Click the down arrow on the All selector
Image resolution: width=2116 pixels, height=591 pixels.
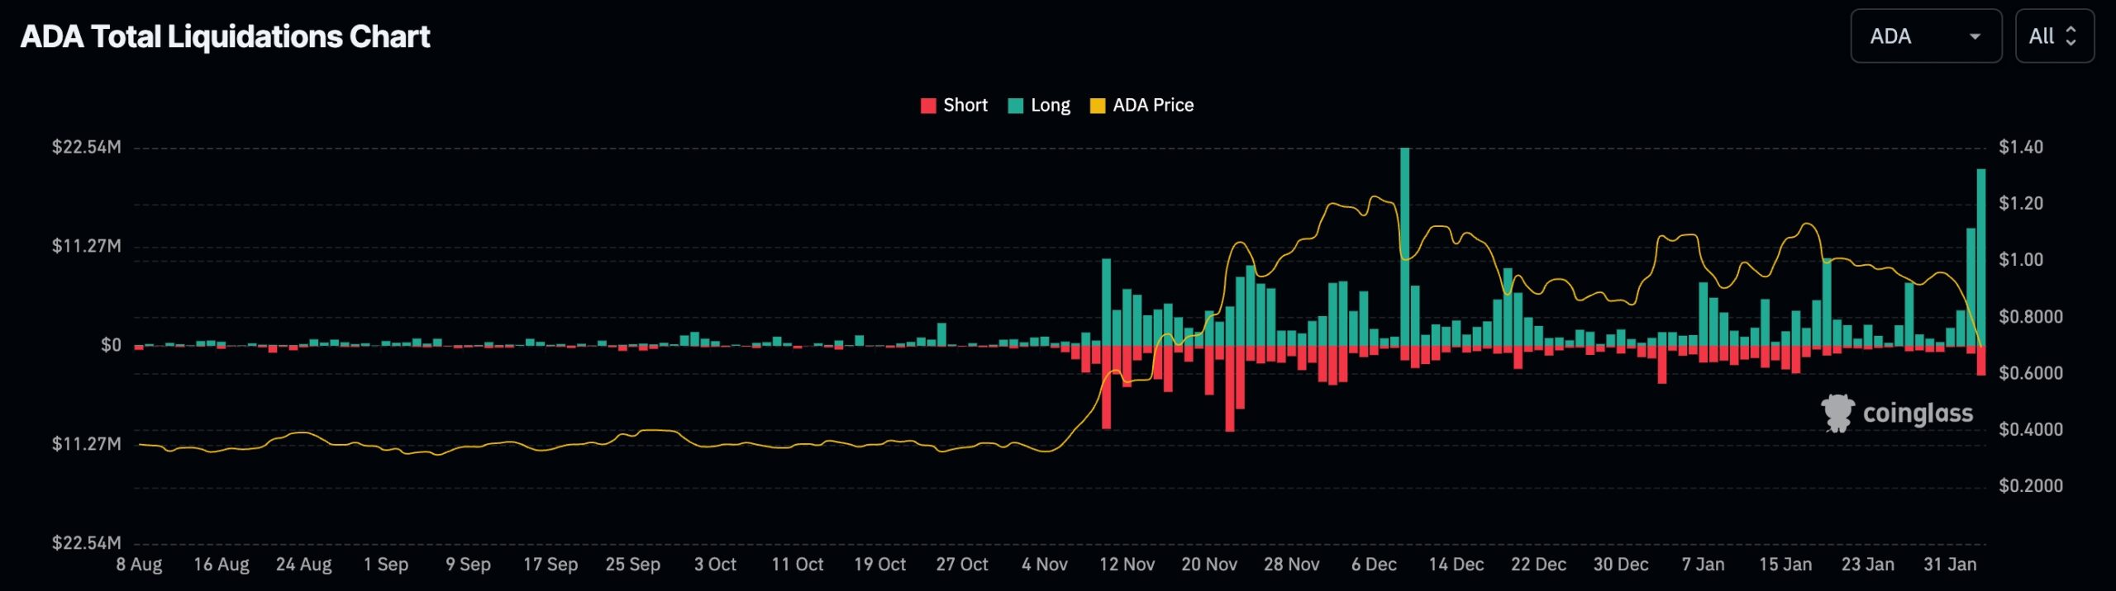(x=2072, y=42)
